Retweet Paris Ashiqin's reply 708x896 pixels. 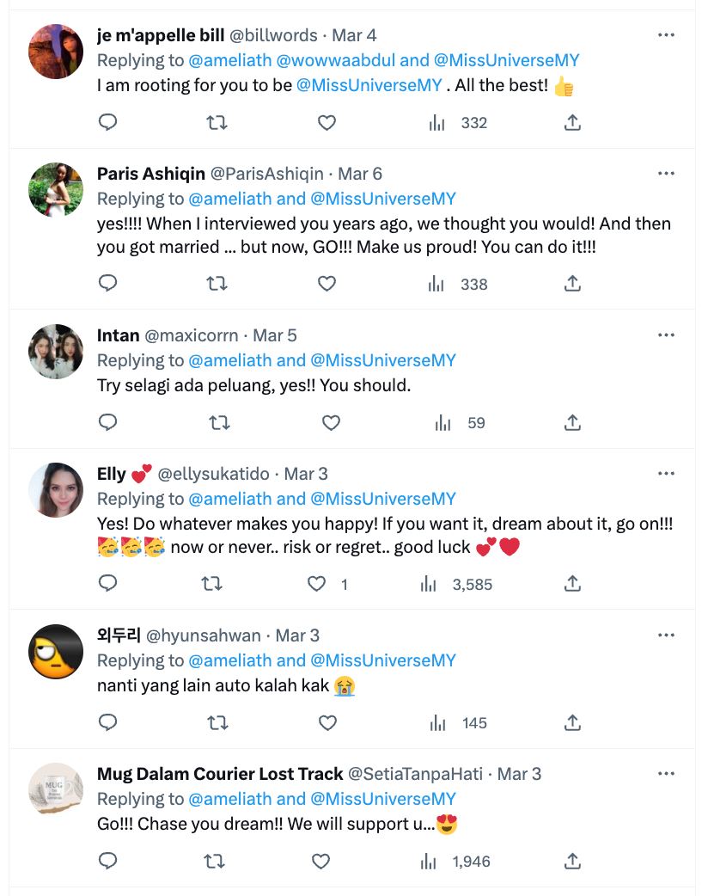217,285
